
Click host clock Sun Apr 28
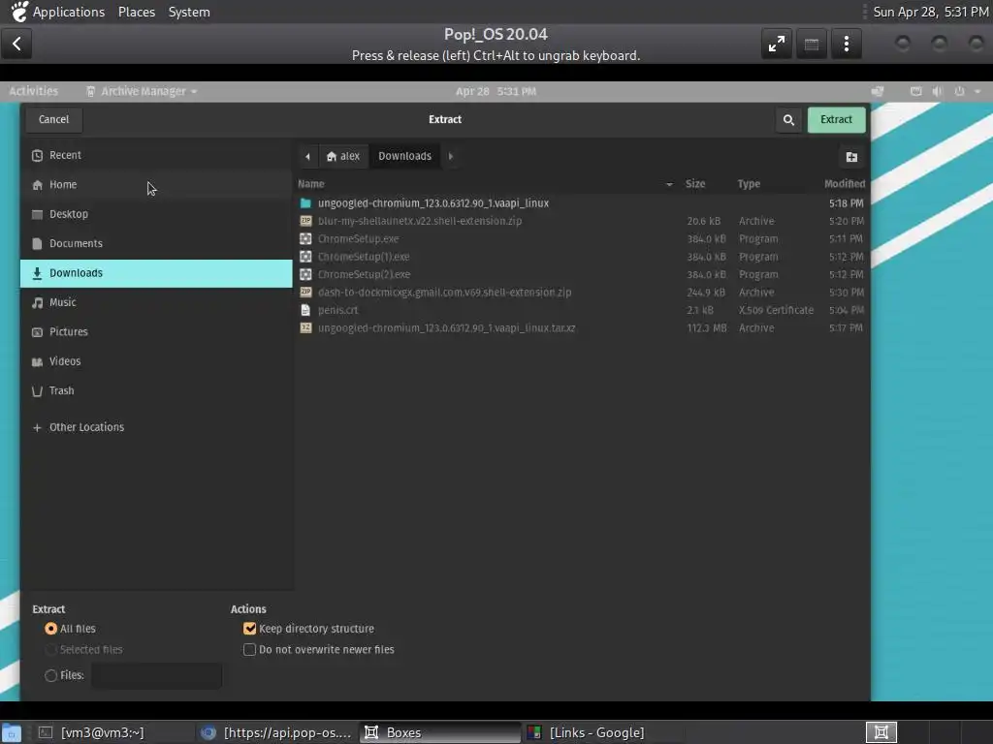pyautogui.click(x=931, y=12)
